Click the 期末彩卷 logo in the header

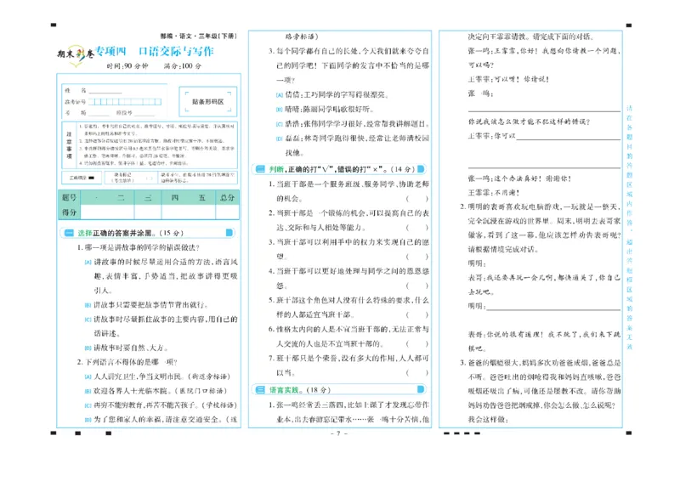75,54
